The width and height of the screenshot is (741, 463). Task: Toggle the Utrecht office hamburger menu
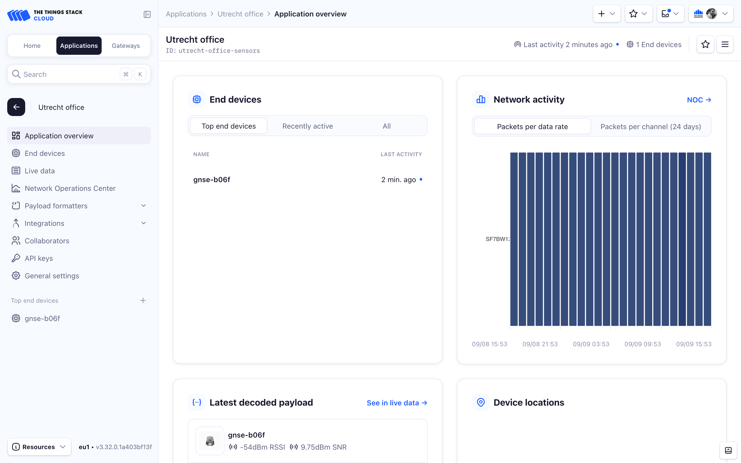click(x=725, y=44)
